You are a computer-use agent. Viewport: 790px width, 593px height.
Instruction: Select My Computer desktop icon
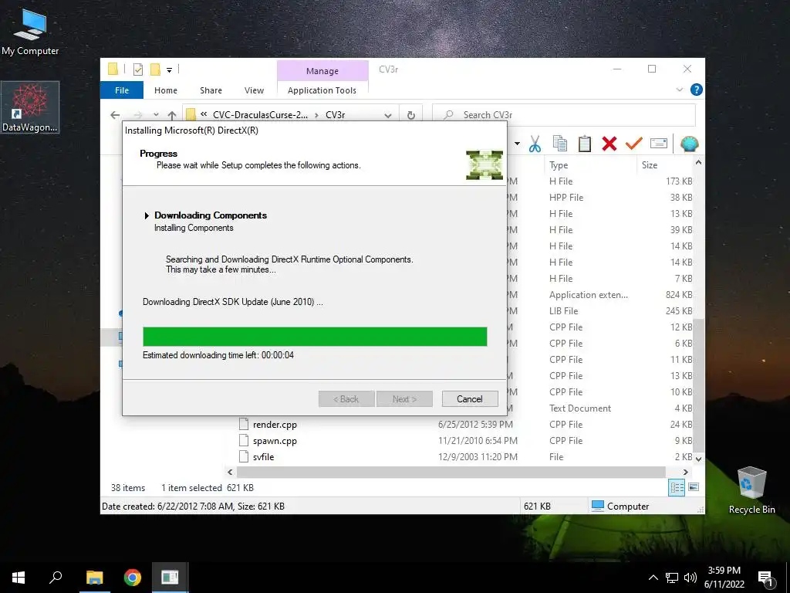pyautogui.click(x=30, y=32)
